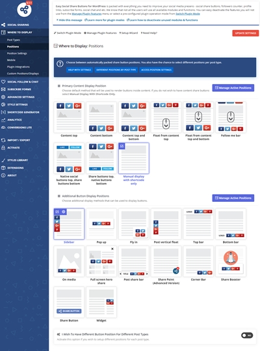Click Different Positions By Post Type button
The height and width of the screenshot is (351, 260).
116,70
